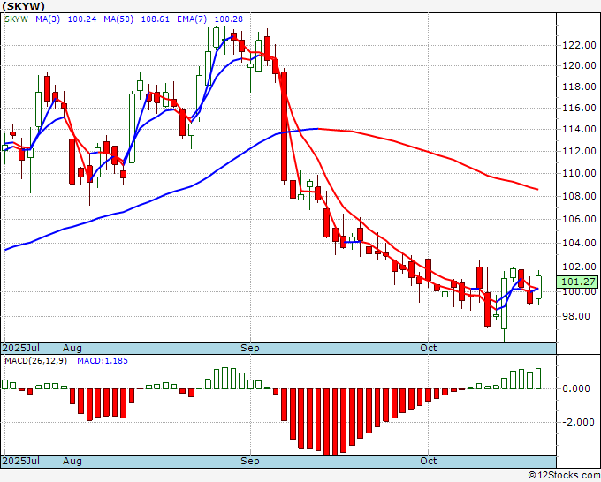Click the MA(50) value 108.61

(156, 19)
